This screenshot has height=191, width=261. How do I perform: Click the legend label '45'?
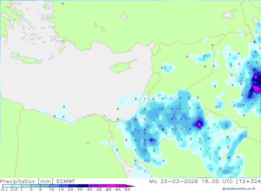tap(118, 189)
